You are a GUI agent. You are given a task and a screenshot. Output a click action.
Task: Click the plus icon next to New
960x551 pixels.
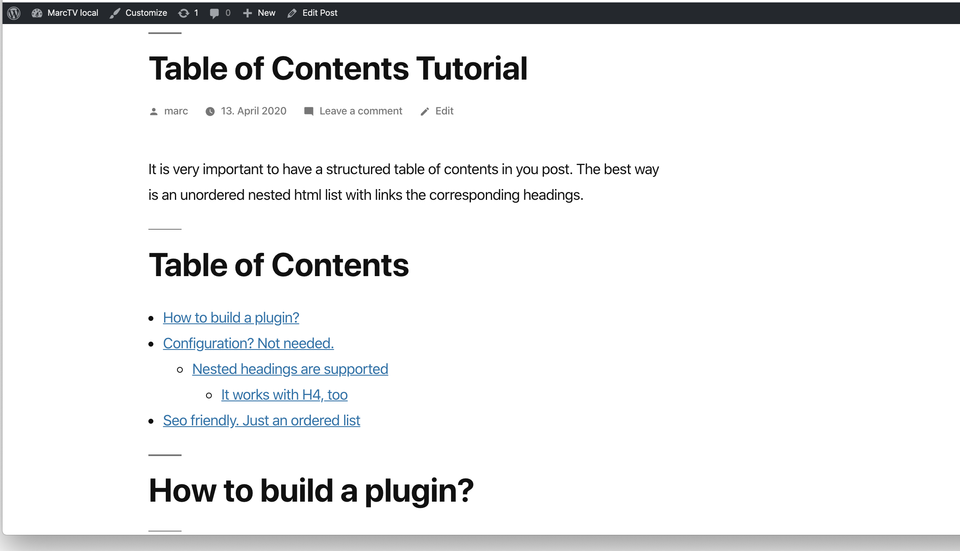point(247,13)
